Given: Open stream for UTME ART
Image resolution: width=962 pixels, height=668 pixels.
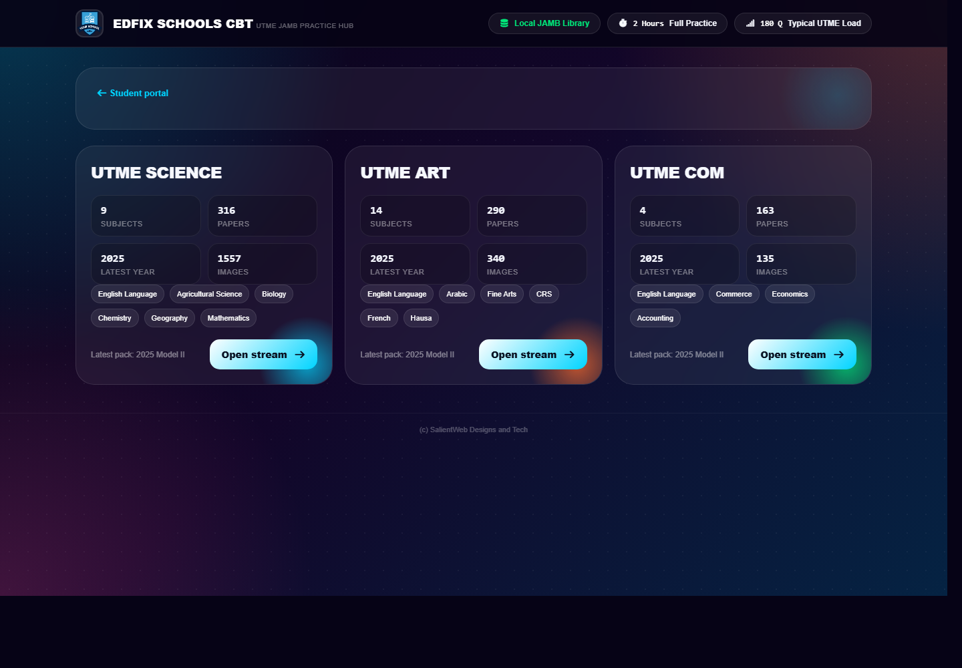Looking at the screenshot, I should [x=532, y=354].
